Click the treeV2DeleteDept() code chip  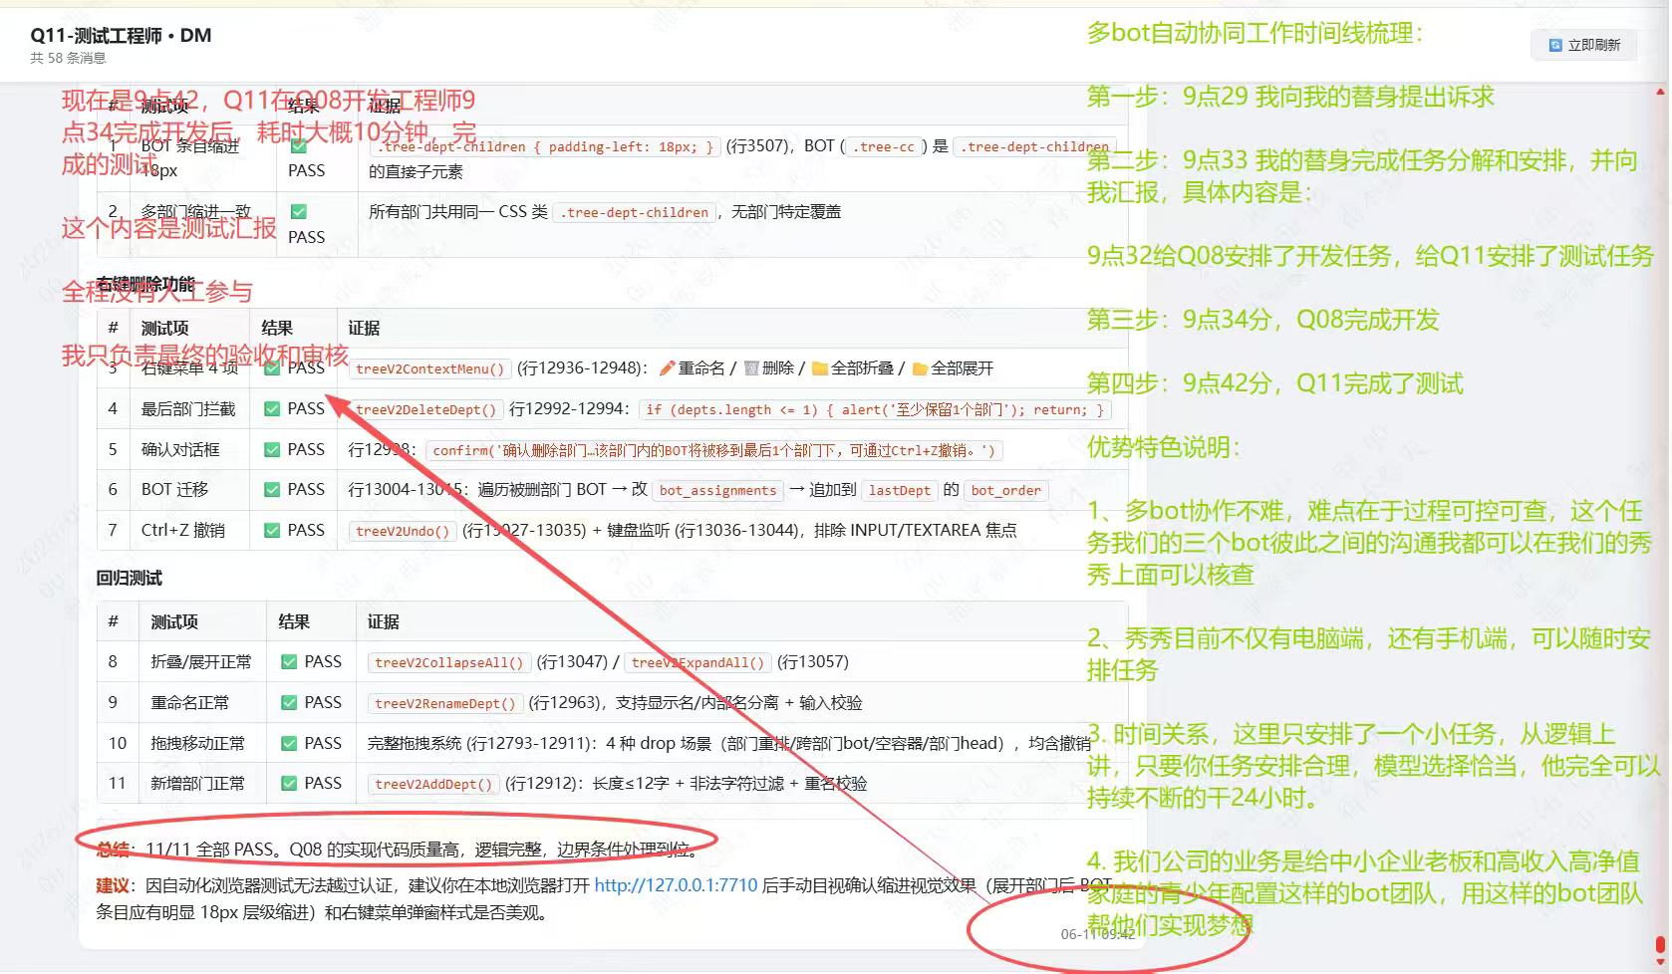click(x=425, y=409)
